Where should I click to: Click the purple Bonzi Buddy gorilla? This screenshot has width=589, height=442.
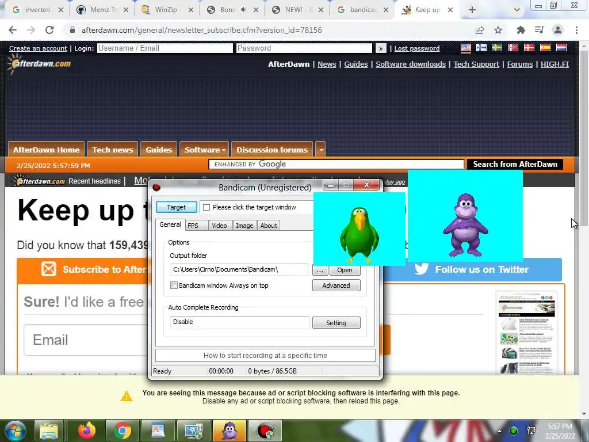465,225
